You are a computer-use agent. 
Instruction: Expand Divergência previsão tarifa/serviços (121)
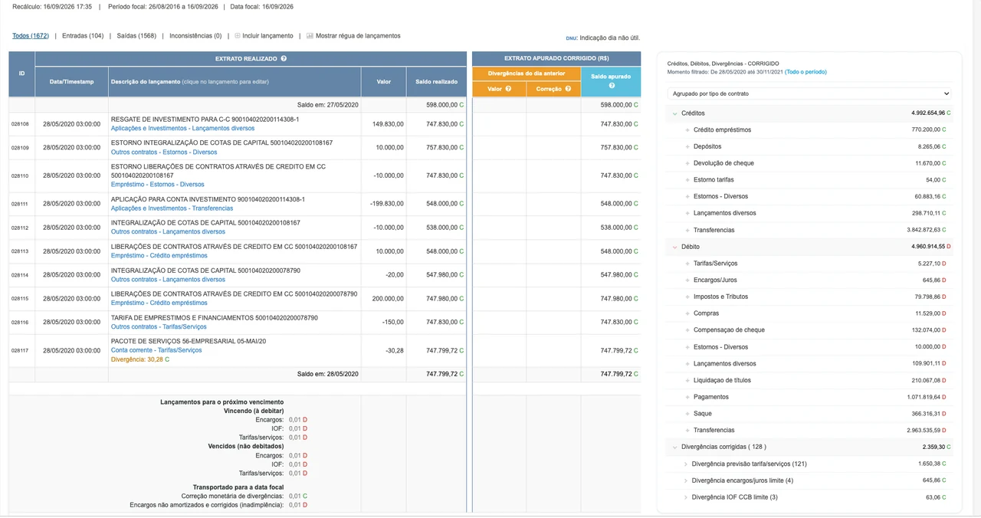coord(685,464)
